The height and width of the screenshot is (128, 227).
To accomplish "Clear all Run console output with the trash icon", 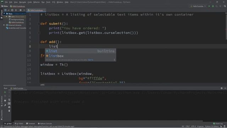I will click(x=9, y=111).
